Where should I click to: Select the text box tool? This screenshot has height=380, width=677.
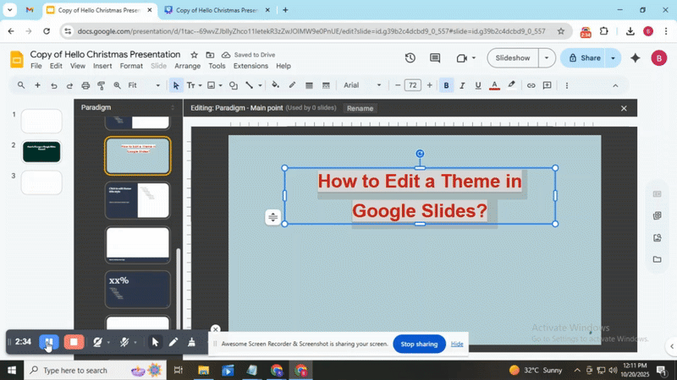tap(190, 85)
